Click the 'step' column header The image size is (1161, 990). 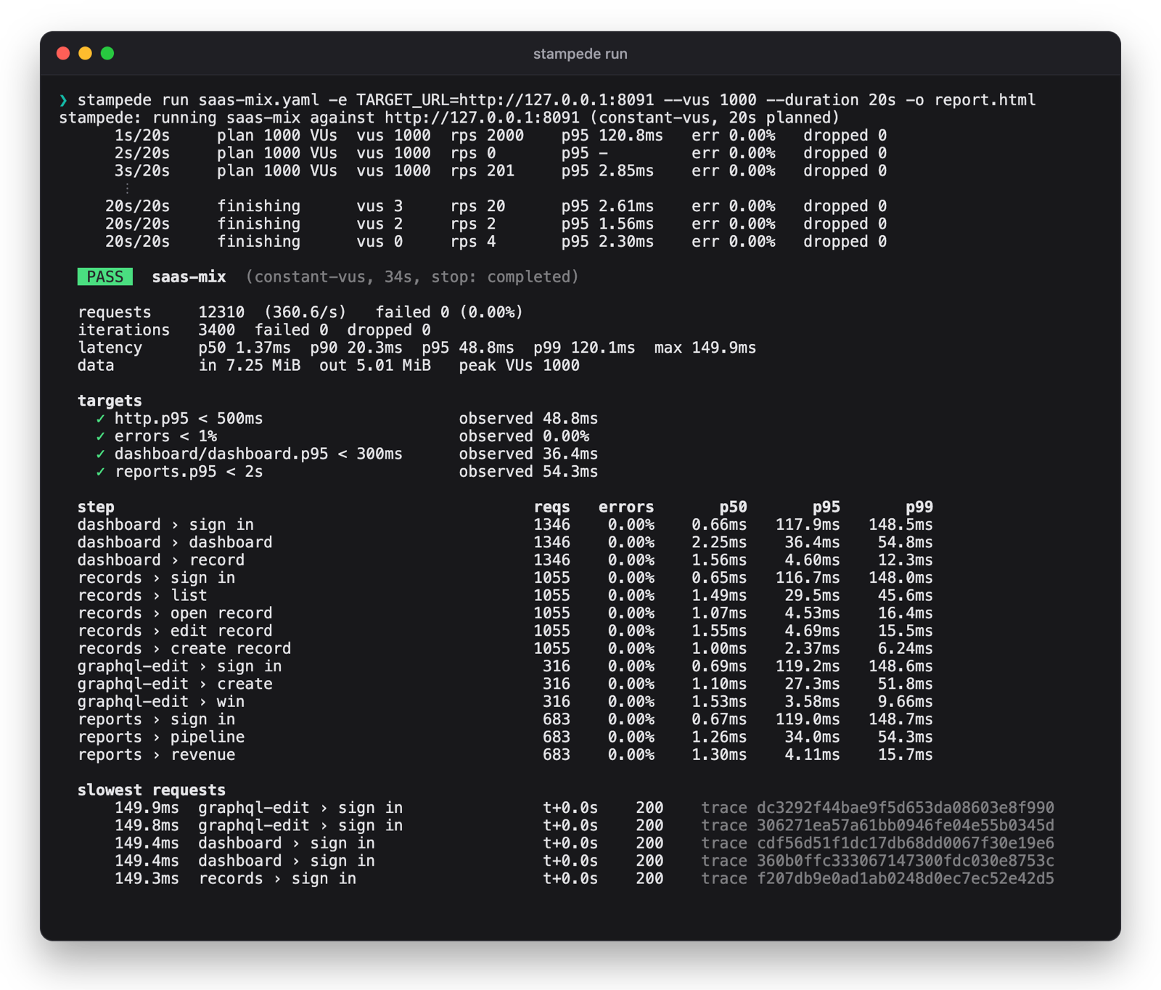96,507
